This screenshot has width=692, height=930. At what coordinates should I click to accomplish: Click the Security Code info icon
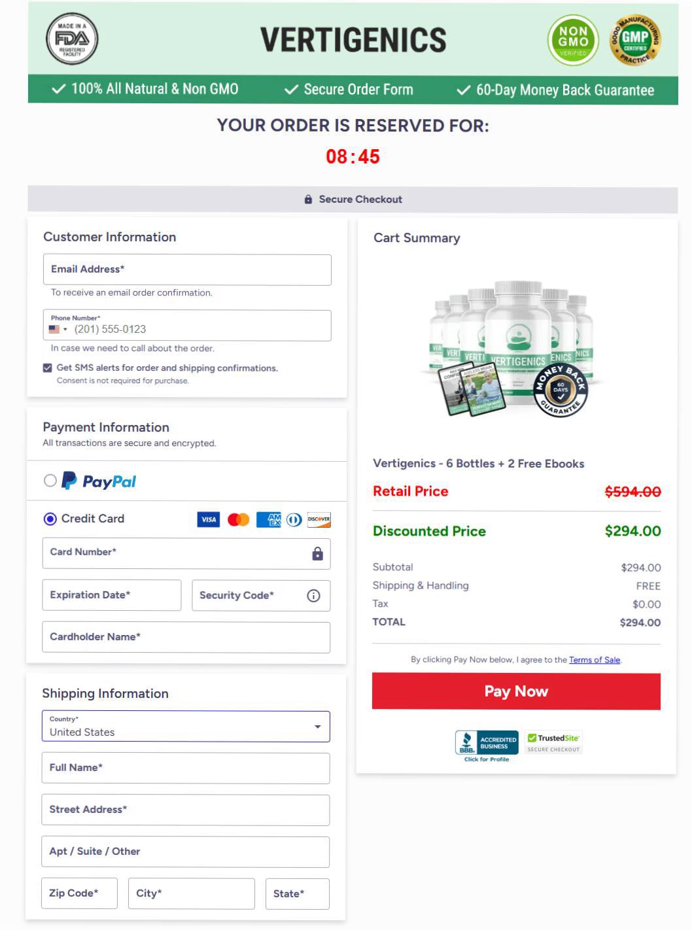point(313,595)
